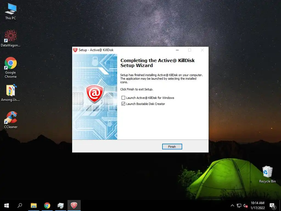This screenshot has width=281, height=211.
Task: Click the Completing Active@ KillDisk Setup Wizard heading
Action: click(x=157, y=63)
